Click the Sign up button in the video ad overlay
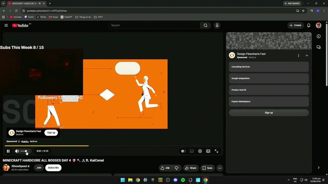Viewport: 328px width, 184px height. click(x=51, y=133)
